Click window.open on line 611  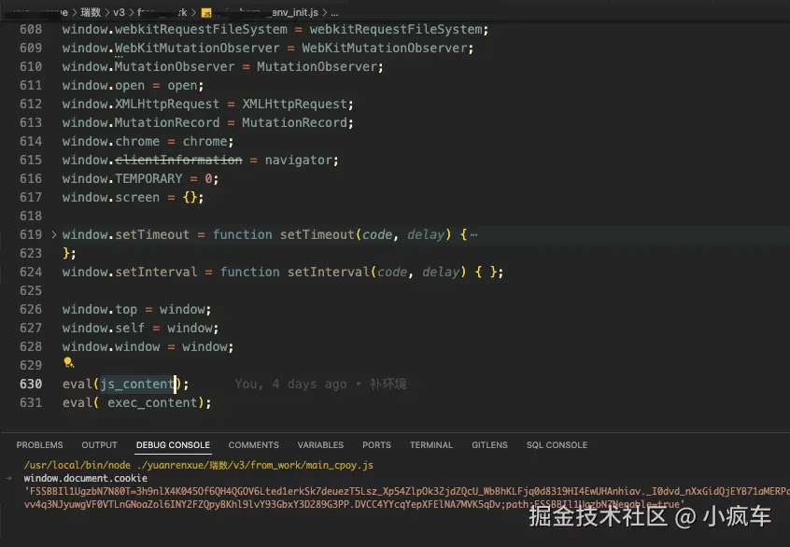pyautogui.click(x=104, y=85)
